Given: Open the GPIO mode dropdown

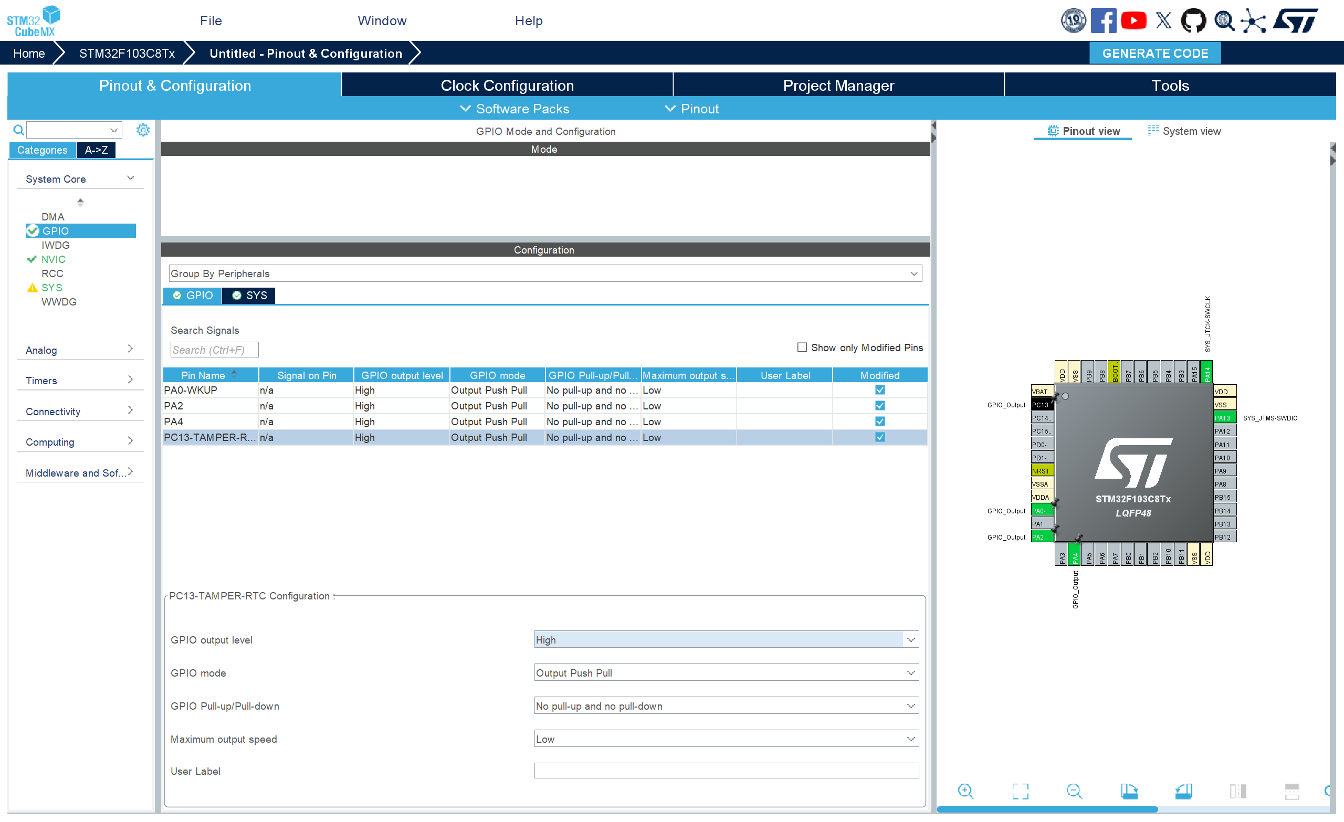Looking at the screenshot, I should [x=726, y=672].
